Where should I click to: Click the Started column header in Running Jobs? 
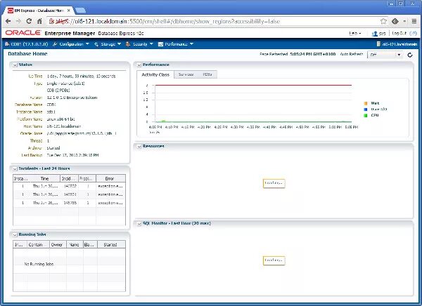coord(111,245)
